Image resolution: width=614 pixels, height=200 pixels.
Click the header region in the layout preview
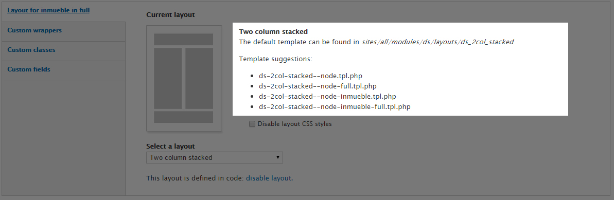[183, 40]
